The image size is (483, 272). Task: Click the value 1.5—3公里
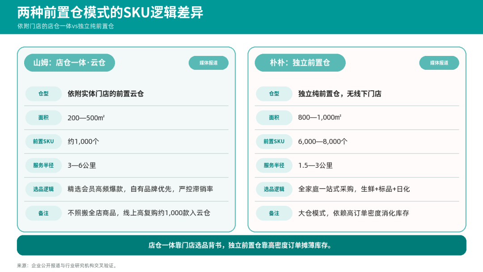click(315, 166)
